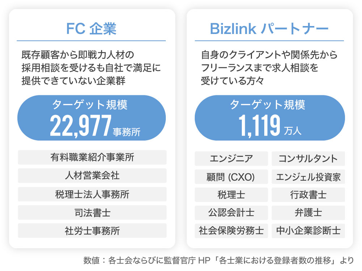Click the エンジニア box
The width and height of the screenshot is (362, 271).
231,159
